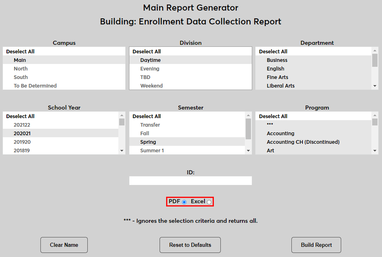Select Liberal Arts in the Department list
Screen dimensions: 382x257
[313, 86]
